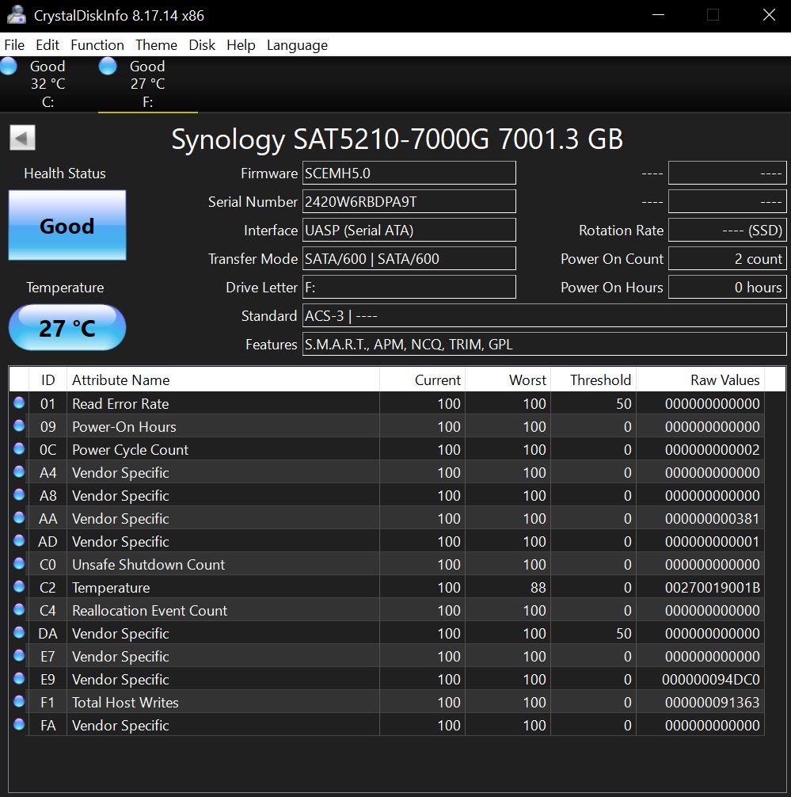The height and width of the screenshot is (797, 791).
Task: Close the CrystalDiskInfo window
Action: click(769, 15)
